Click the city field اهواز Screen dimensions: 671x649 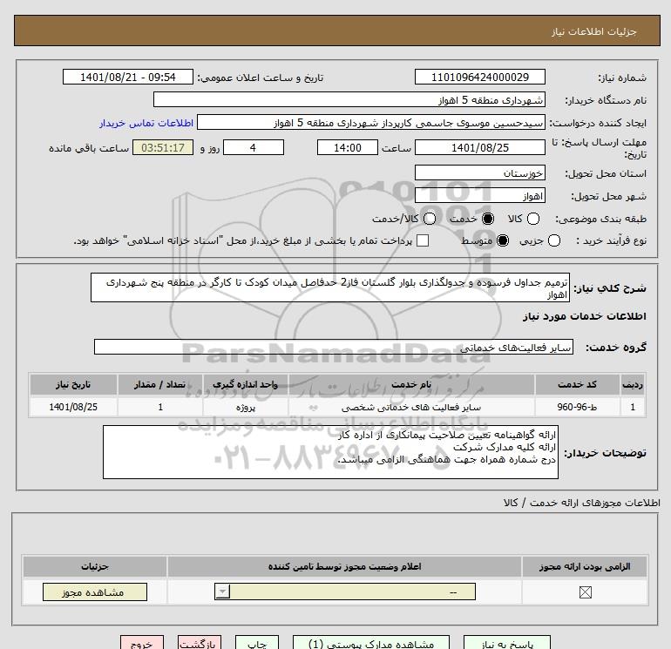pyautogui.click(x=479, y=195)
